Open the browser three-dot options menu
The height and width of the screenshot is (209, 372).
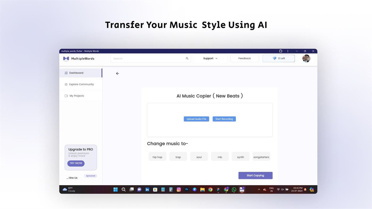[287, 51]
